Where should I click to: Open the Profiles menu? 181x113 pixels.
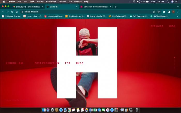tap(62, 2)
